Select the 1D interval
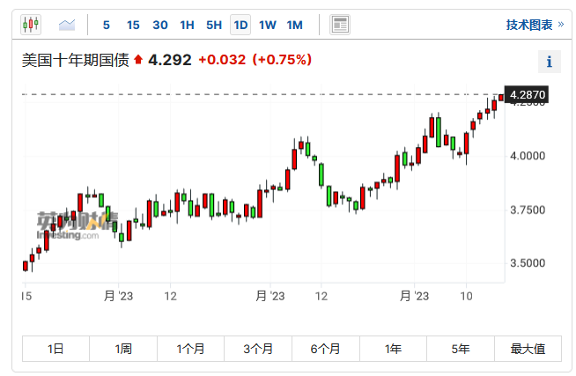Image resolution: width=576 pixels, height=376 pixels. (240, 25)
